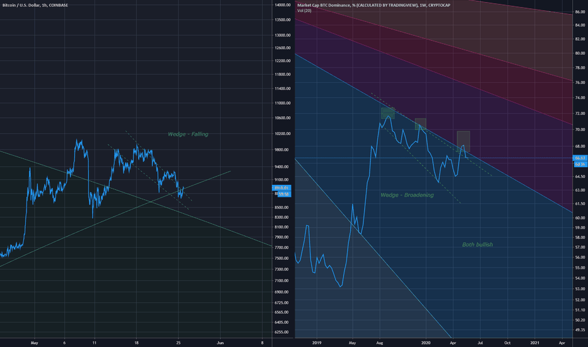Click the Jun label on the Bitcoin time axis
The width and height of the screenshot is (588, 347).
(220, 343)
